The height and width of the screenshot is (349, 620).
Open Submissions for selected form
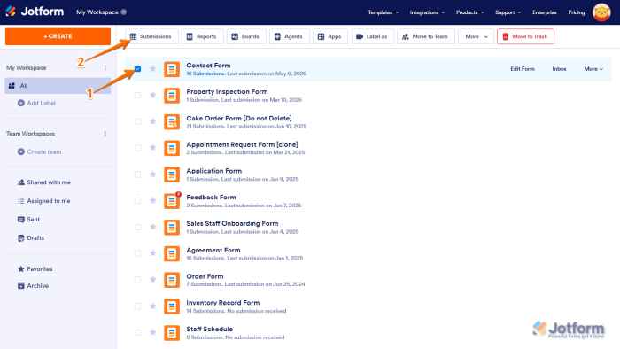151,36
